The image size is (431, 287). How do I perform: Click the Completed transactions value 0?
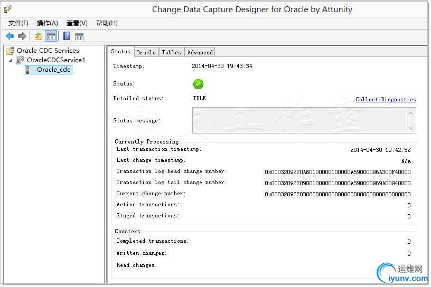409,242
